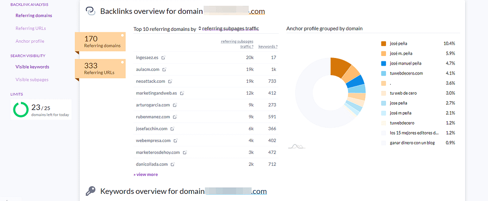The height and width of the screenshot is (201, 488).
Task: Click 'Anchor profile grouped by domain' heading
Action: point(324,29)
